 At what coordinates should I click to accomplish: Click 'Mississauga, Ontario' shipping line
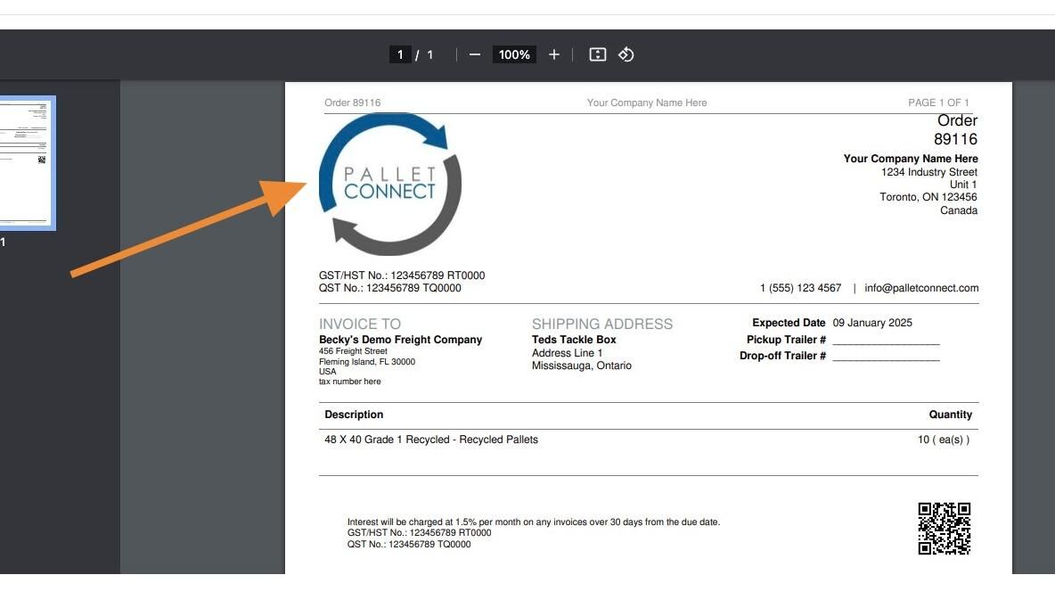coord(581,366)
